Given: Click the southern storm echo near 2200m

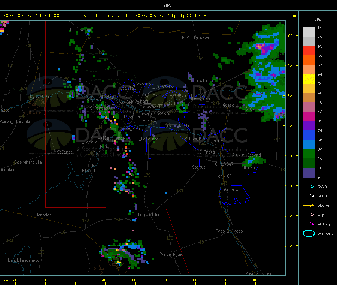Looking at the screenshot, I should [124, 254].
